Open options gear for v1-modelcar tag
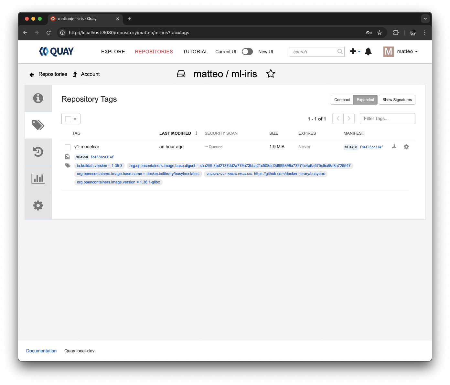The height and width of the screenshot is (385, 450). coord(406,147)
